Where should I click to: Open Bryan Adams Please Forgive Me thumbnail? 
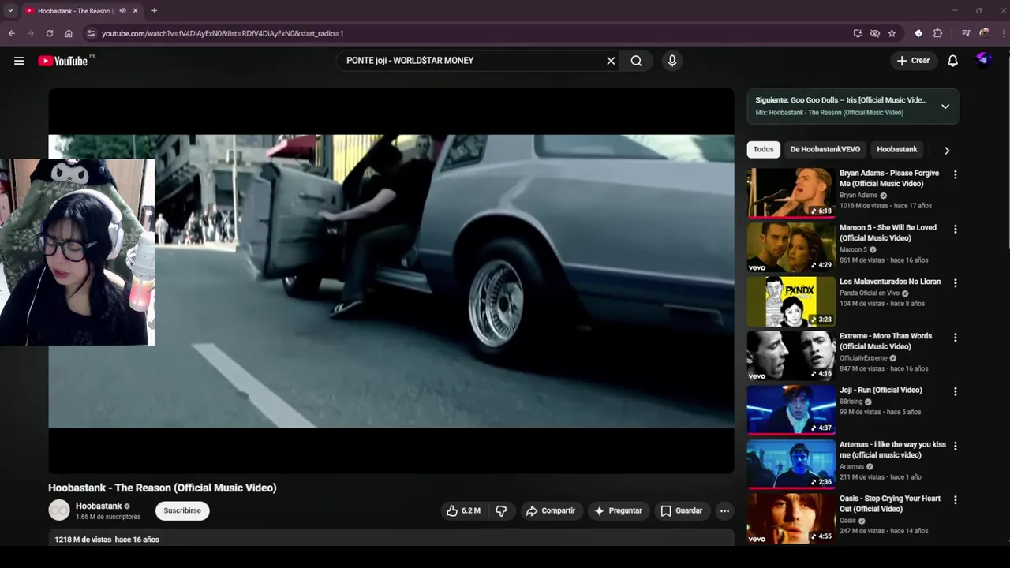point(791,192)
